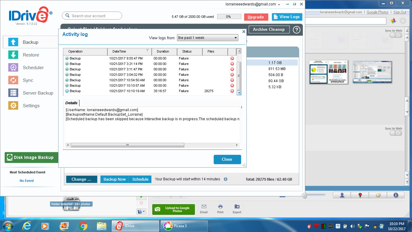Screen dimensions: 412x232
Task: Open Disk Image Backup from sidebar
Action: pos(31,157)
